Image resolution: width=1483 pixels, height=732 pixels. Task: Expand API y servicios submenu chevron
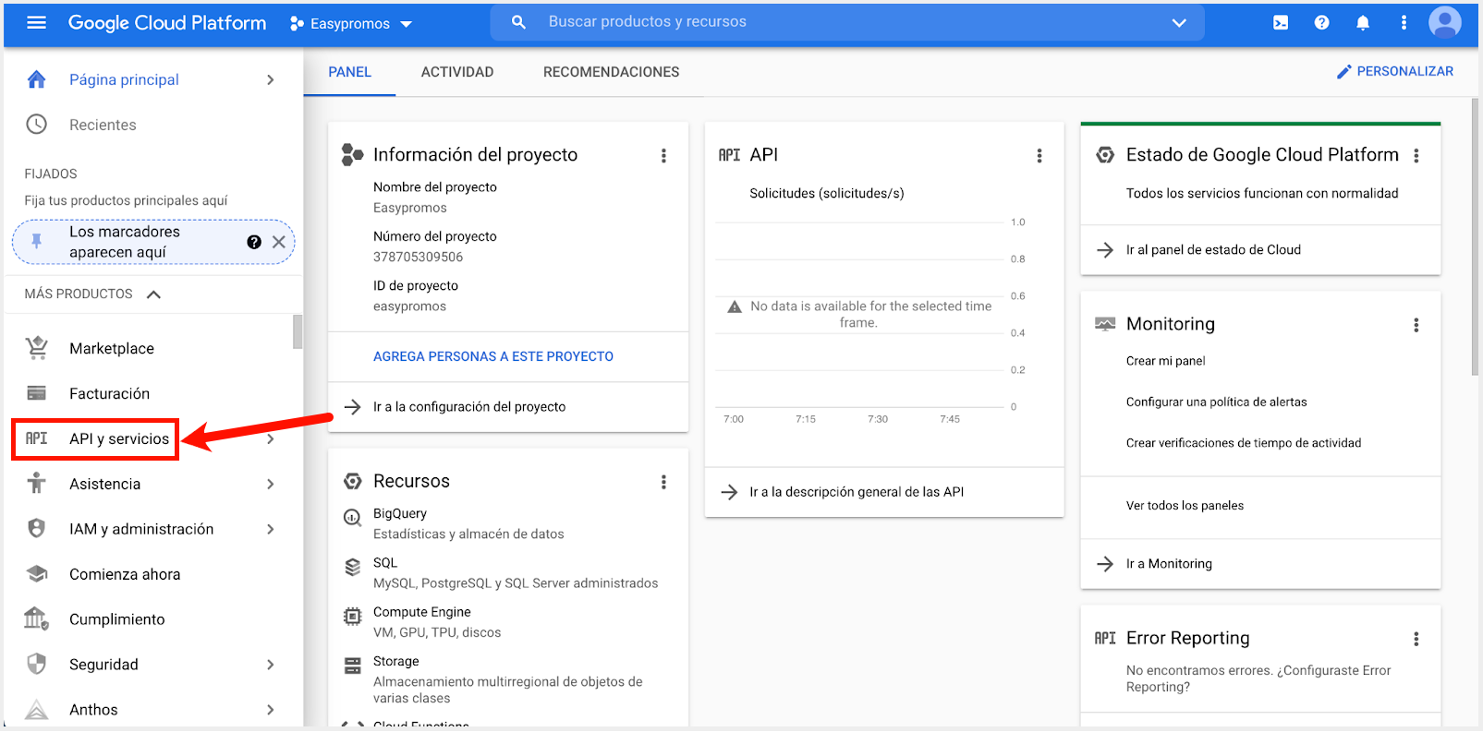point(271,438)
